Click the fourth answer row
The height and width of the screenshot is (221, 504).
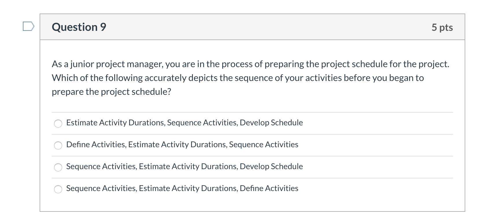[182, 188]
